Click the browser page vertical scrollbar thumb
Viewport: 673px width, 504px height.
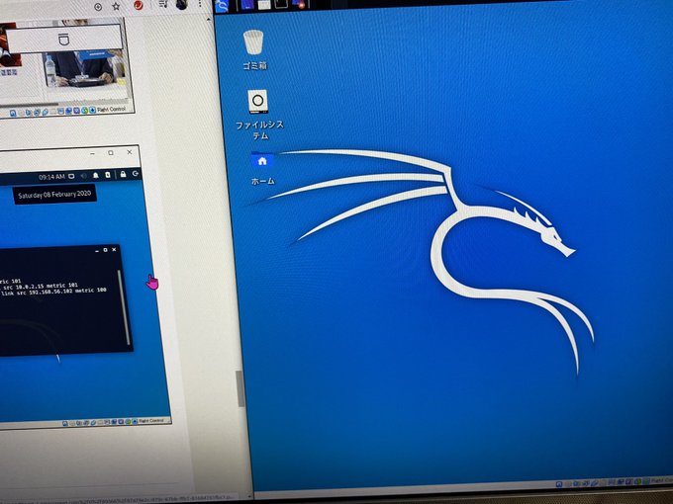click(x=240, y=388)
